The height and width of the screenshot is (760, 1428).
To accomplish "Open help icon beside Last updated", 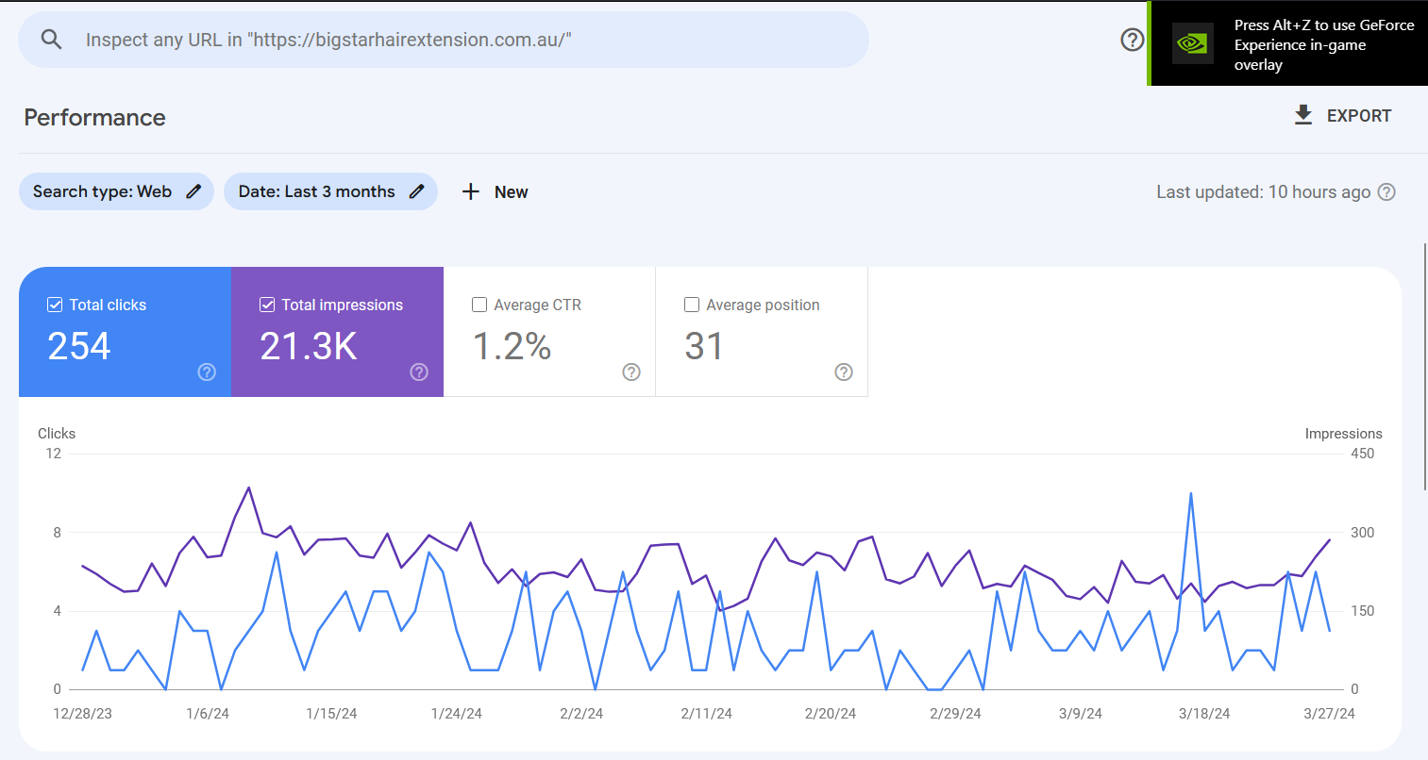I will pos(1386,192).
